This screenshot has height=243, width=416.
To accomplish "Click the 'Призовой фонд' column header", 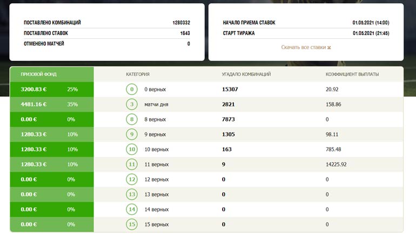I will [38, 75].
